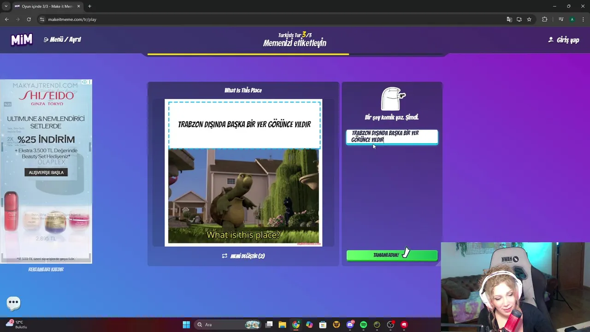The image size is (590, 332).
Task: Click the Bir şey komik yaz. Şimdi. prompt
Action: 392,118
